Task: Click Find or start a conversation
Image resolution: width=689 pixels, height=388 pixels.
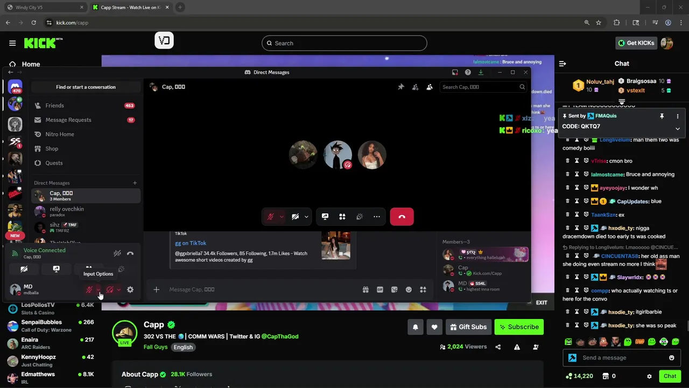Action: coord(86,87)
